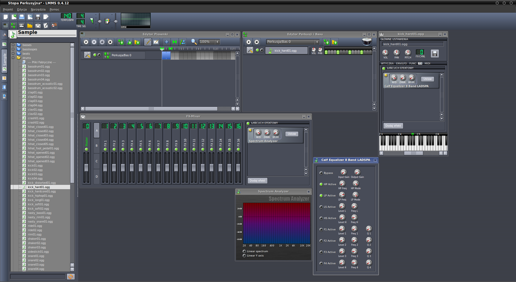516x282 pixels.
Task: Click the magnifier zoom icon in Edytor Piosenki
Action: click(194, 42)
